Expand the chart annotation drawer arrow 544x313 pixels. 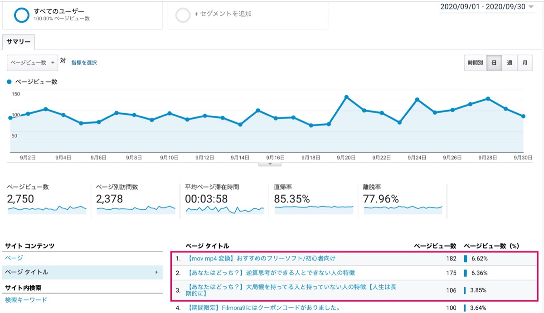[x=270, y=164]
